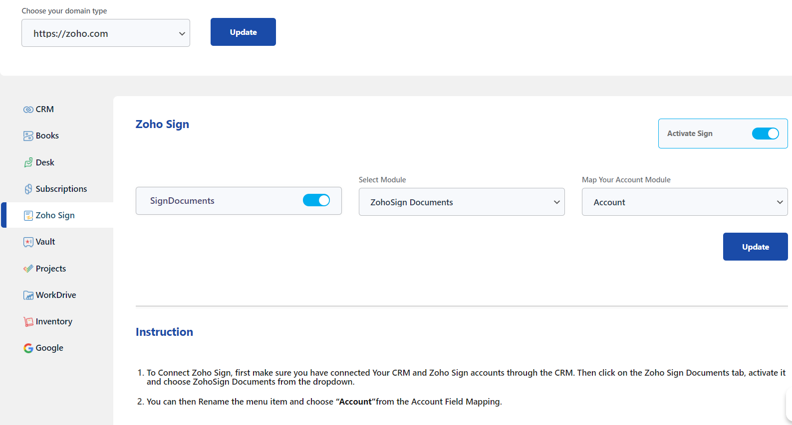Click the bold "Account" word in instructions
This screenshot has width=792, height=425.
tap(355, 402)
